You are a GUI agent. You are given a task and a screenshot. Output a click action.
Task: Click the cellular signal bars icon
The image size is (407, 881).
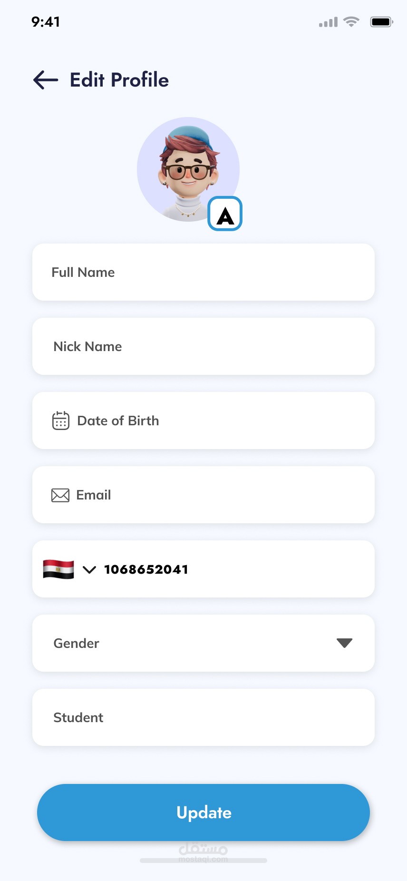[x=328, y=22]
